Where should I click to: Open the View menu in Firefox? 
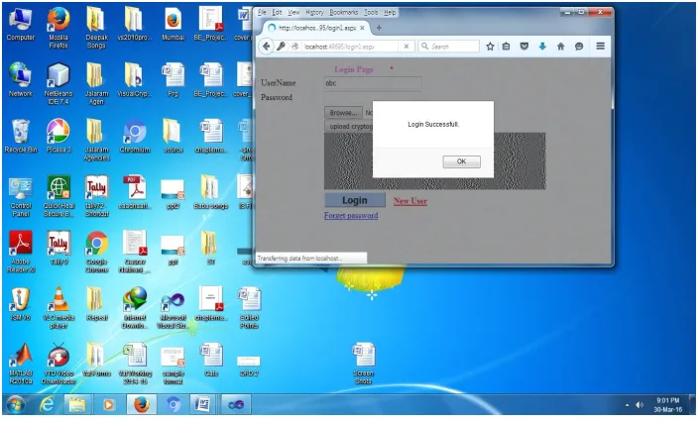tap(293, 13)
